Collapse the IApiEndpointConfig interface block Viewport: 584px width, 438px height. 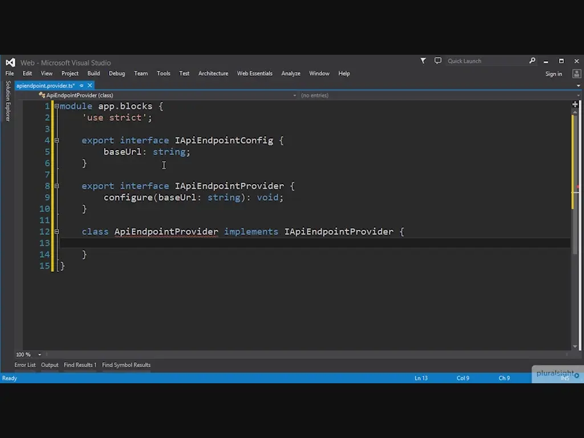(x=56, y=140)
